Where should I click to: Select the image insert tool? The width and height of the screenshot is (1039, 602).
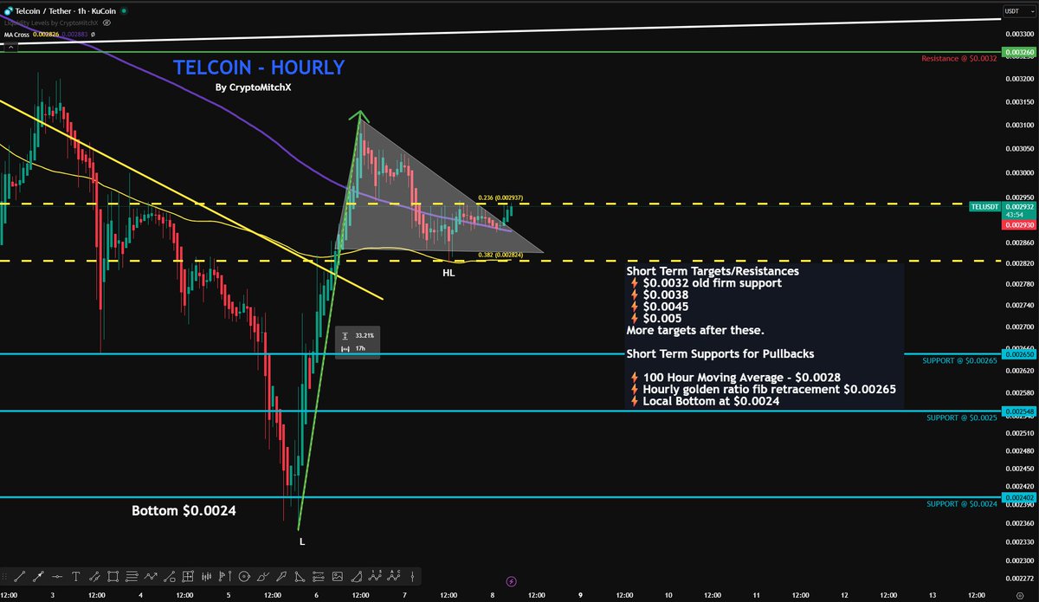(x=338, y=577)
